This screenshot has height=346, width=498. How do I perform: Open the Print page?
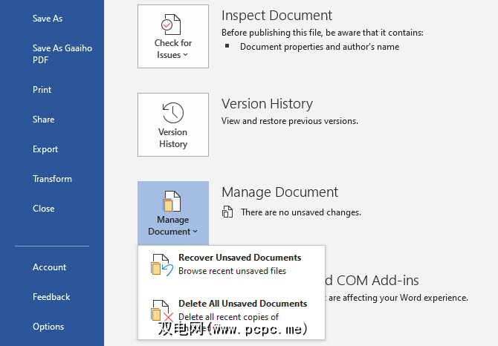pyautogui.click(x=42, y=90)
